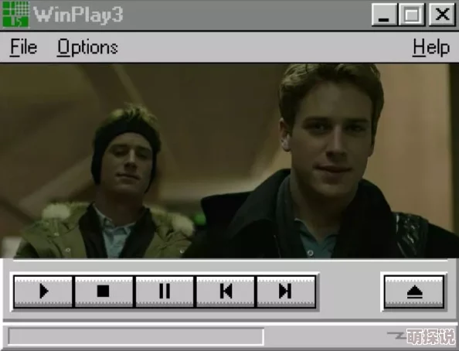The width and height of the screenshot is (459, 351).
Task: Click the green WinPlay3 title bar icon
Action: [x=15, y=15]
